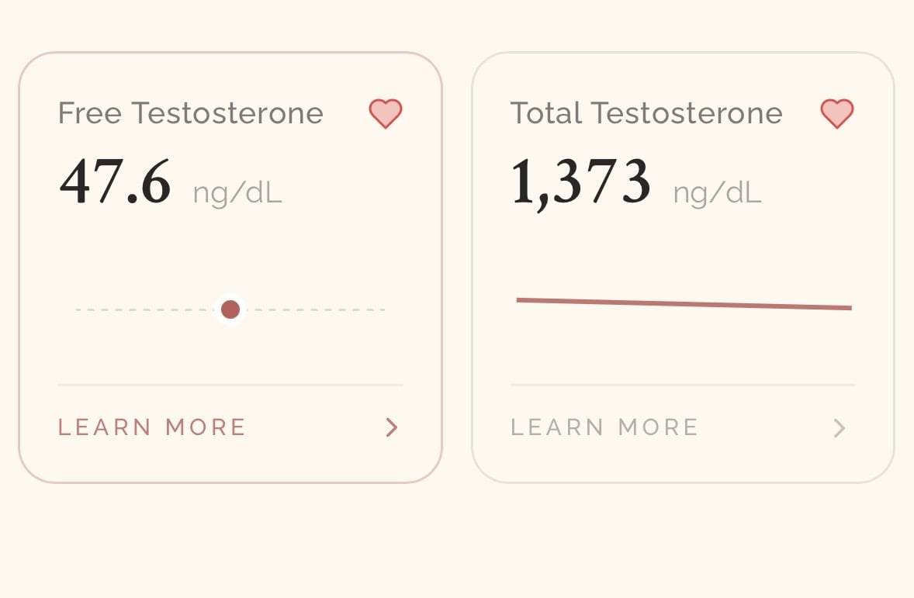
Task: Click blank background below the cards
Action: pos(457,542)
